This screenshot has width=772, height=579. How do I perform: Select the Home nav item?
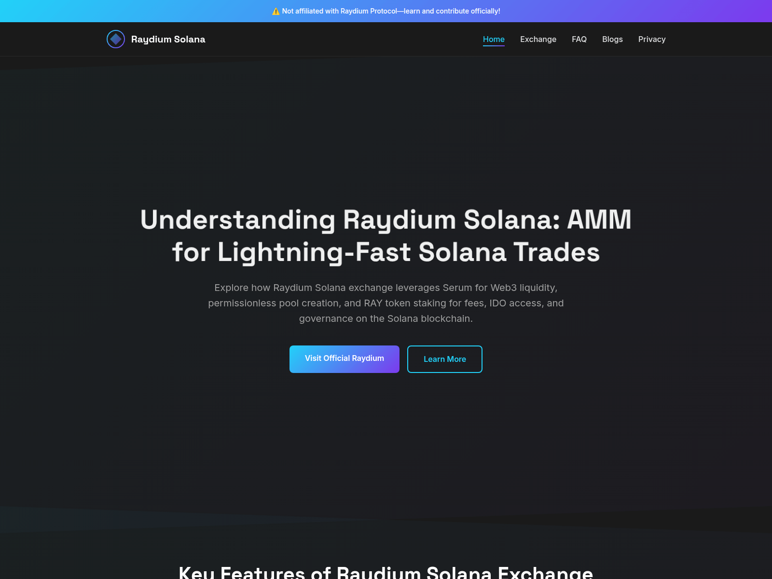[494, 39]
